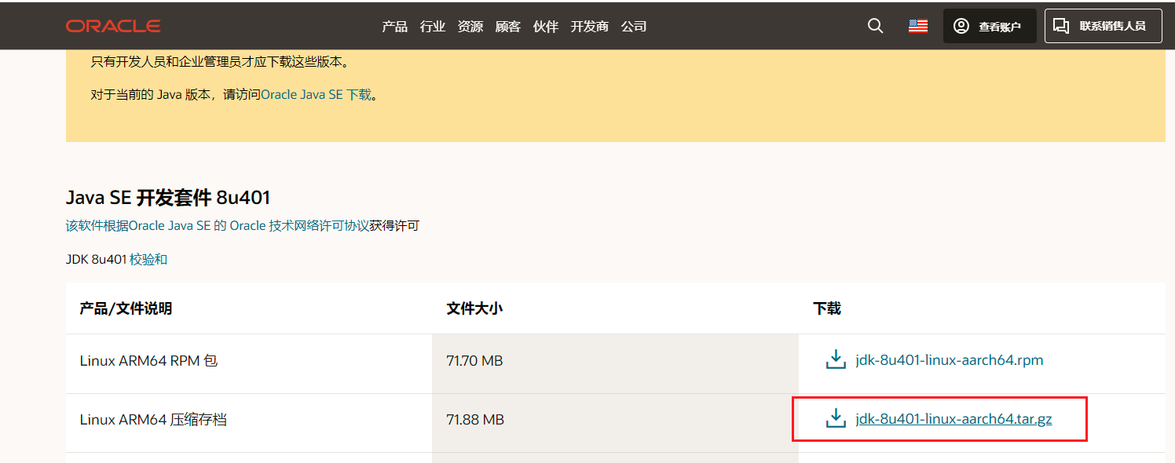Image resolution: width=1175 pixels, height=463 pixels.
Task: Open the 产品 menu
Action: point(394,27)
